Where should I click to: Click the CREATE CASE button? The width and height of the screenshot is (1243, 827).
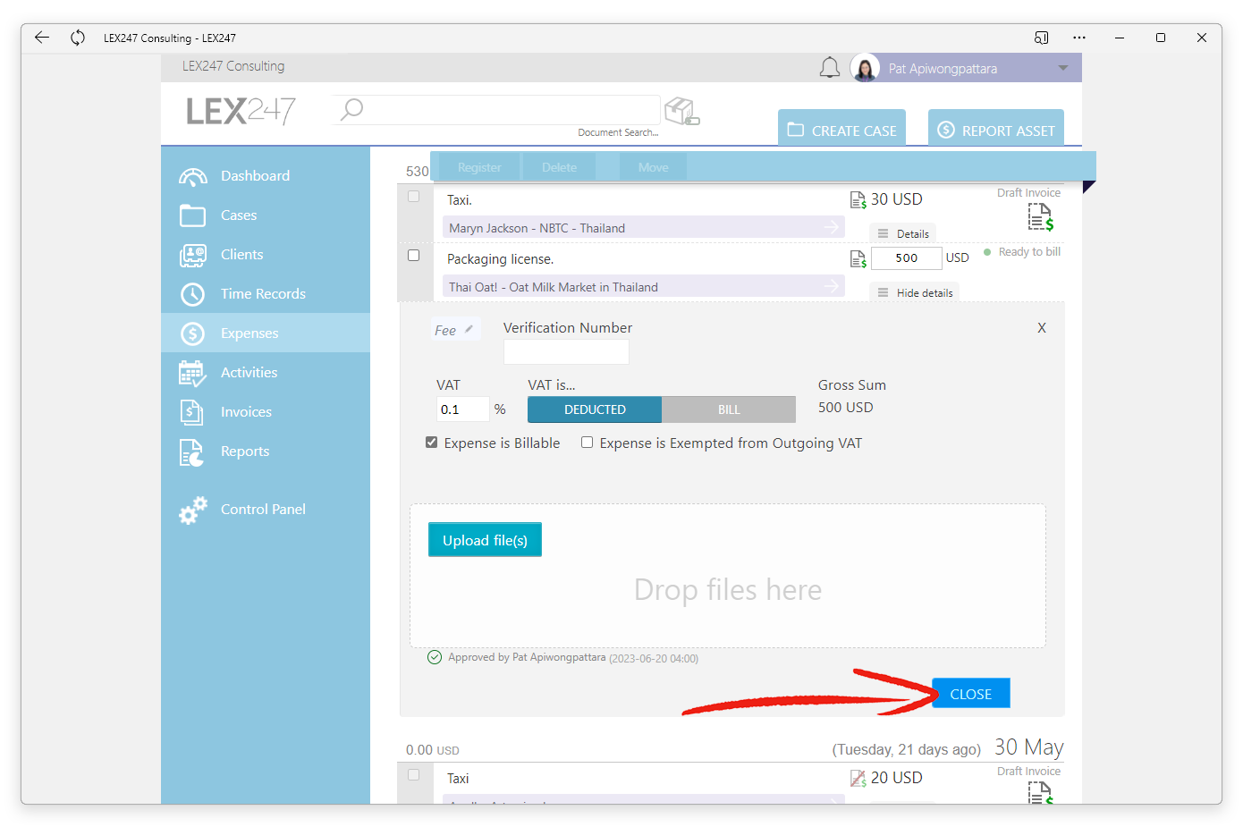pos(841,128)
